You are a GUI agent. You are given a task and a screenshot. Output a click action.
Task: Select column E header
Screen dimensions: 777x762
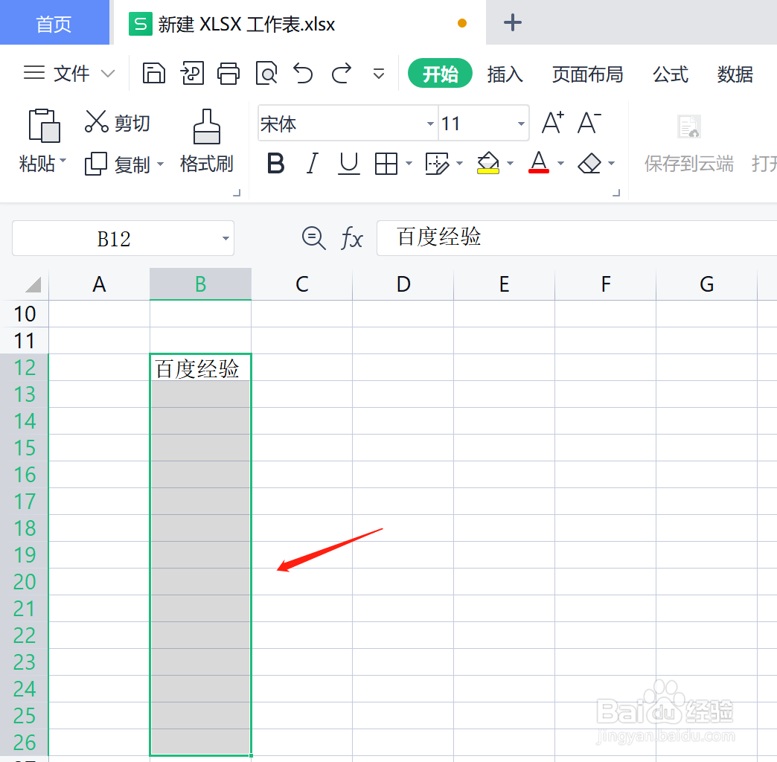pos(505,284)
